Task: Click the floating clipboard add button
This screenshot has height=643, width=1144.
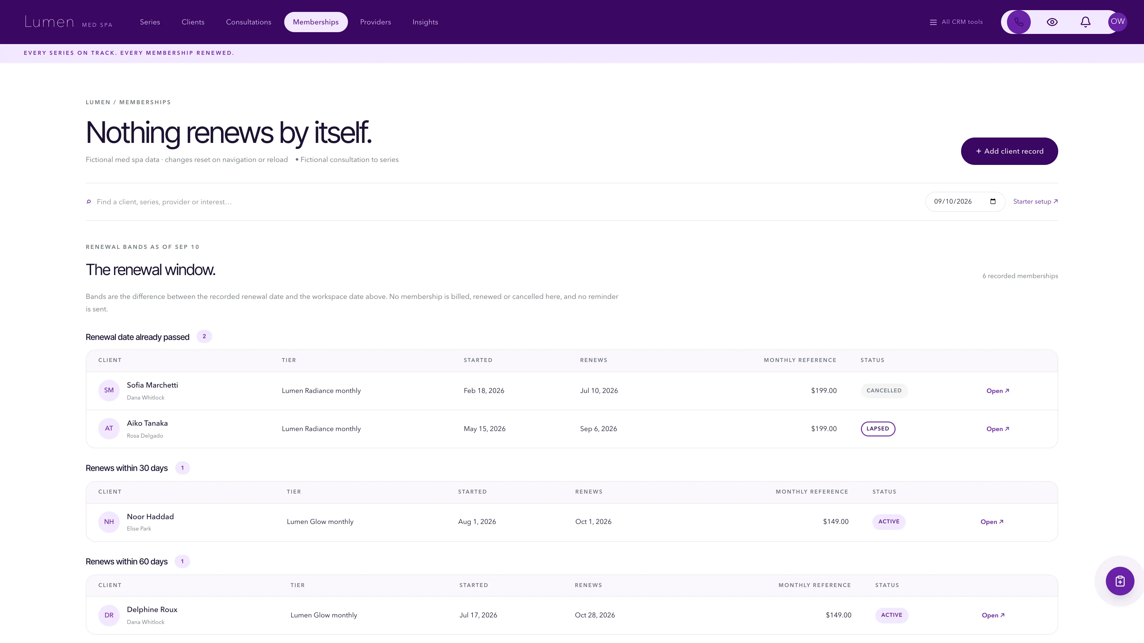Action: (1120, 581)
